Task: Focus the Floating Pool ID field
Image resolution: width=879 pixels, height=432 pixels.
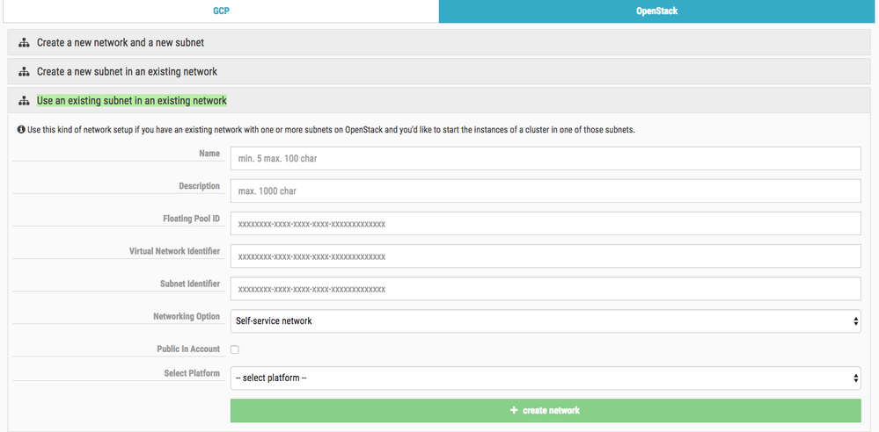Action: [546, 224]
